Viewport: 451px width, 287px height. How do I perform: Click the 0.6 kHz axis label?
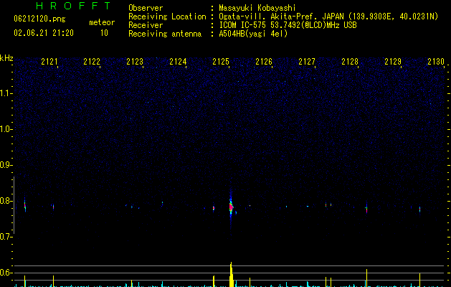(6, 273)
